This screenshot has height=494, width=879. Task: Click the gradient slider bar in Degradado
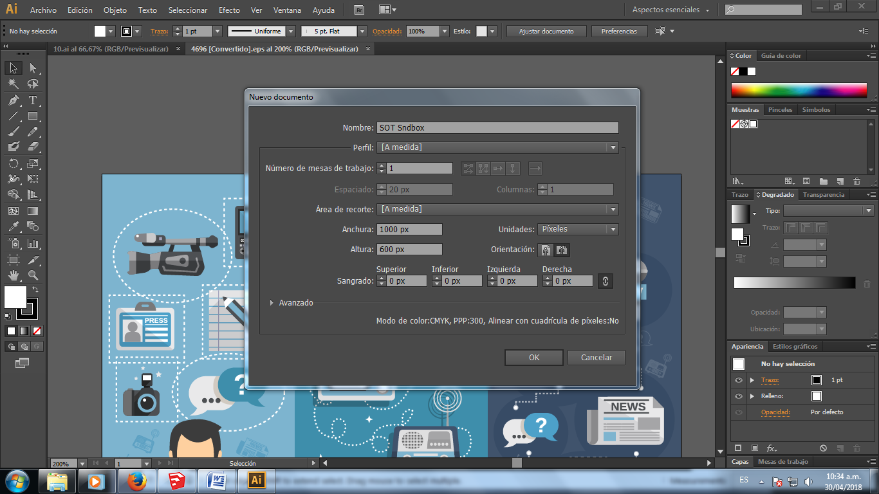click(795, 283)
